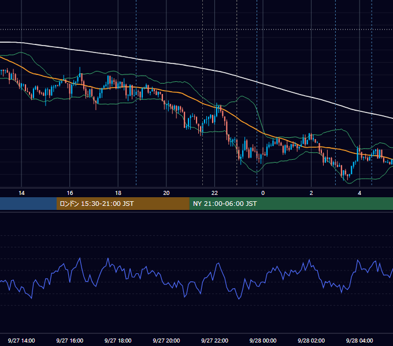Click the 18 hour axis label

(x=118, y=193)
